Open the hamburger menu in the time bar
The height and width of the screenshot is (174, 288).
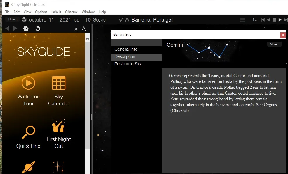tap(243, 20)
